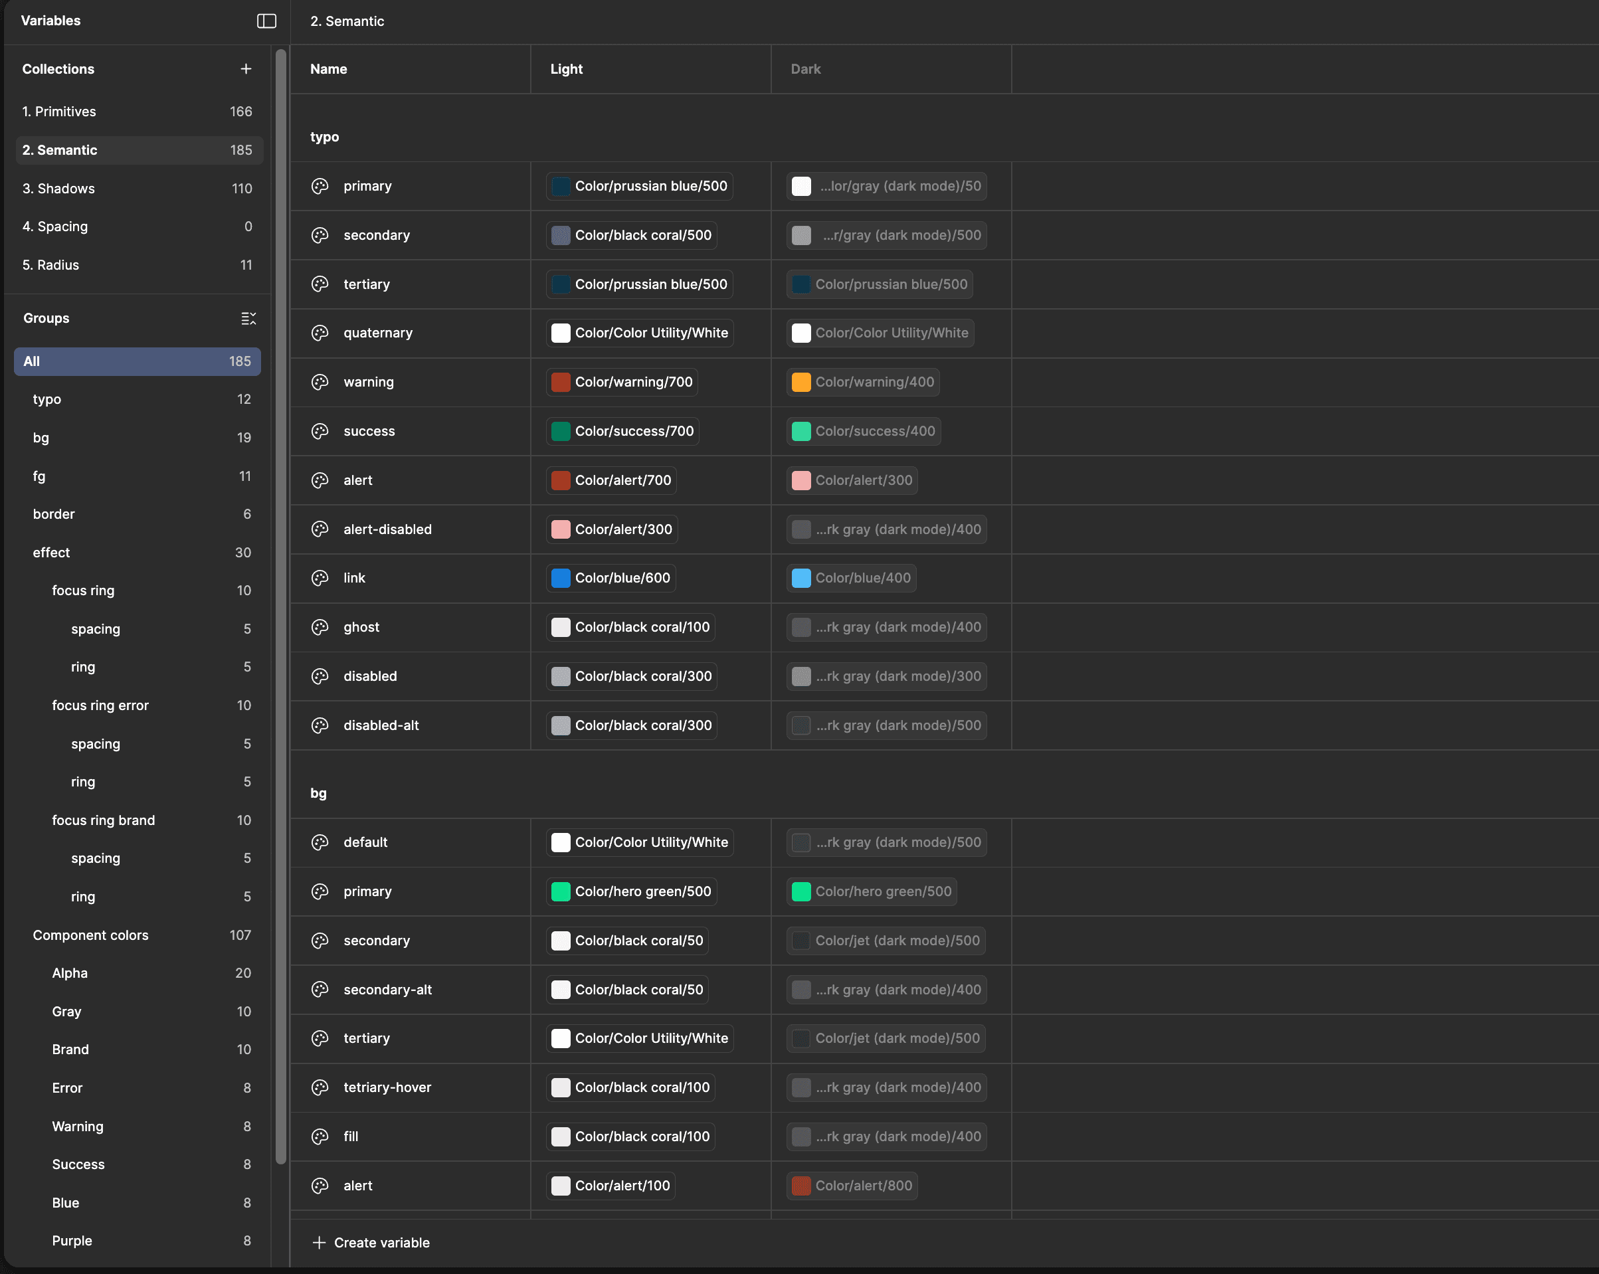The image size is (1599, 1274).
Task: Click the color palette icon beside link variable
Action: [x=320, y=578]
